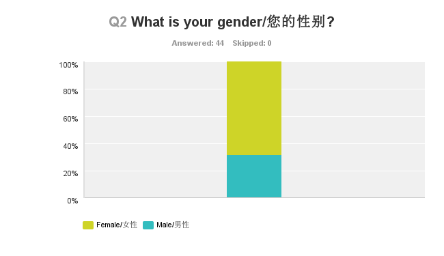Click the Chinese title text 您的性别

[x=296, y=22]
